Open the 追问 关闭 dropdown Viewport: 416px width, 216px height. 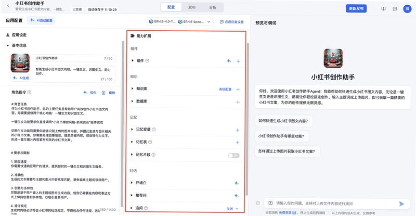[x=232, y=209]
